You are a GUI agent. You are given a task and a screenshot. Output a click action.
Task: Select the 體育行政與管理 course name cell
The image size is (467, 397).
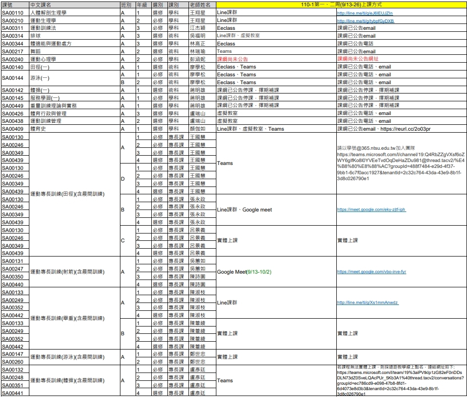(x=75, y=113)
